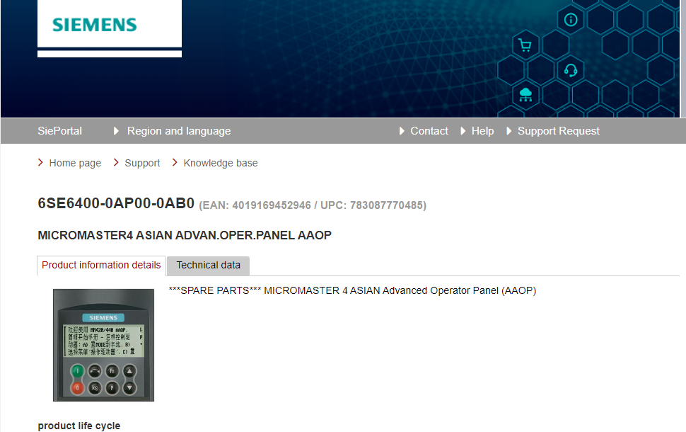Click the product life cycle heading
The image size is (686, 432).
(79, 426)
